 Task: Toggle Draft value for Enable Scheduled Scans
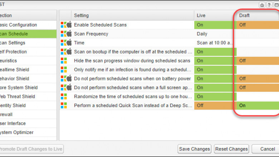pos(258,25)
